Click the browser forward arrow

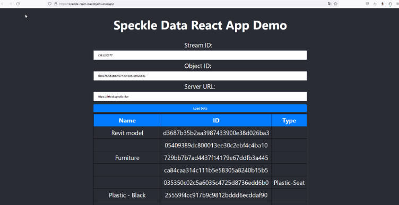pos(11,4)
